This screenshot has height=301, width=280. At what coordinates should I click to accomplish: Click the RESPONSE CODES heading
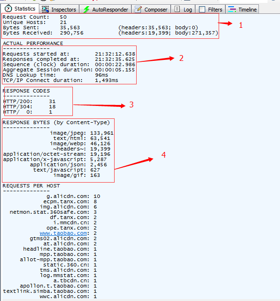[x=26, y=91]
